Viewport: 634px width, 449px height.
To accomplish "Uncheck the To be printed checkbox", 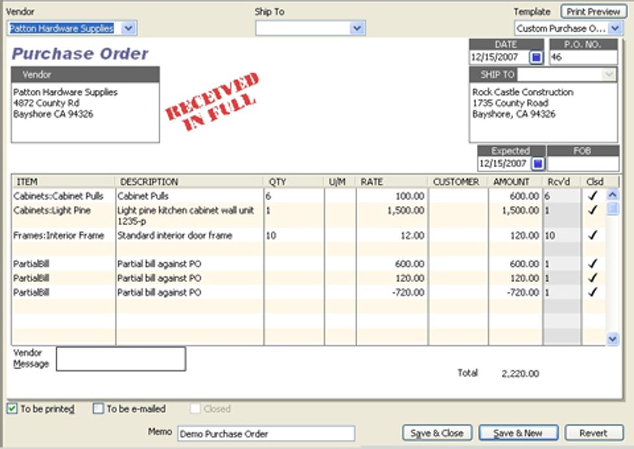I will point(12,409).
